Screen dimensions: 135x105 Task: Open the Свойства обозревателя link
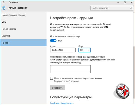tap(62, 103)
